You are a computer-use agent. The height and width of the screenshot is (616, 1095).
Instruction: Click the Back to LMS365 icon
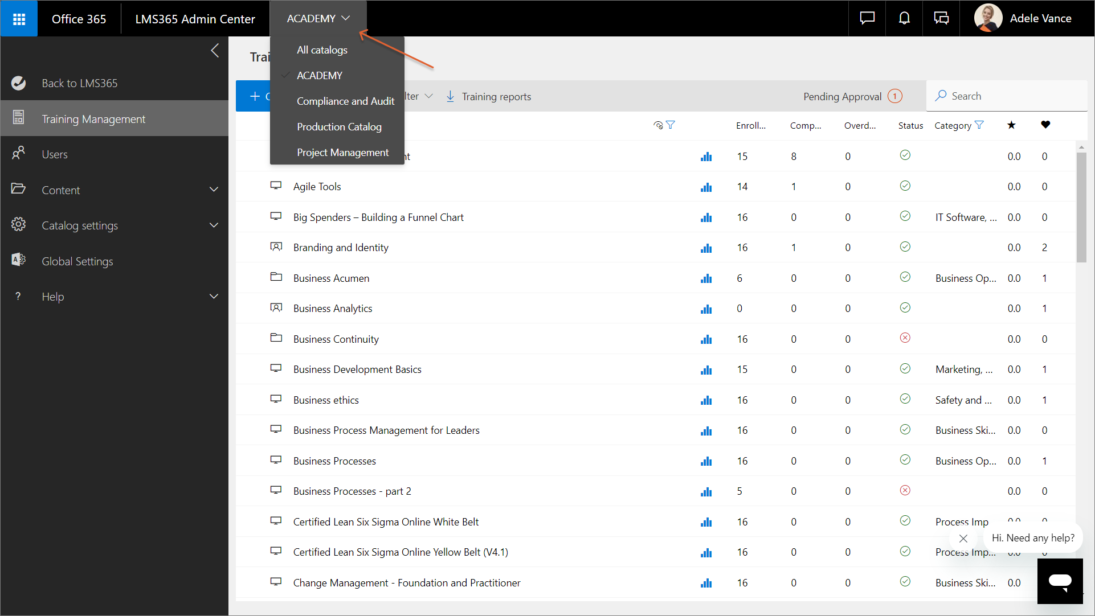[19, 83]
